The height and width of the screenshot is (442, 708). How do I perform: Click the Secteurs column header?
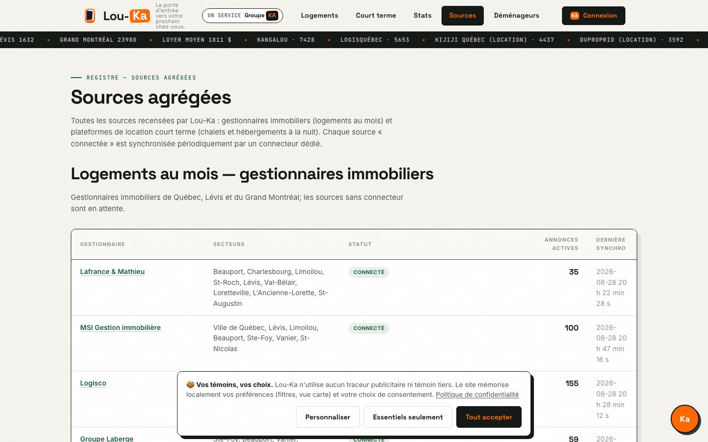(229, 244)
